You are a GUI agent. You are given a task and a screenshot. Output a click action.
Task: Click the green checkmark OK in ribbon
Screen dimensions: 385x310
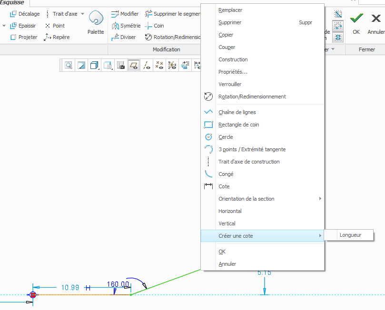click(356, 23)
